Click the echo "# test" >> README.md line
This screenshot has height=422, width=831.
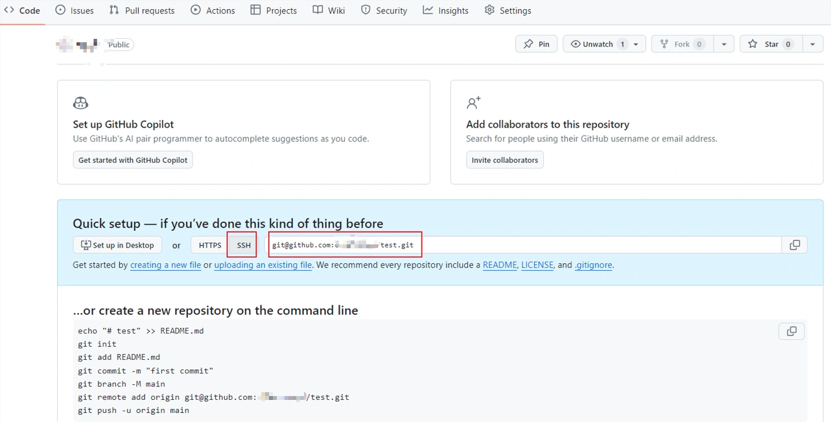point(141,331)
